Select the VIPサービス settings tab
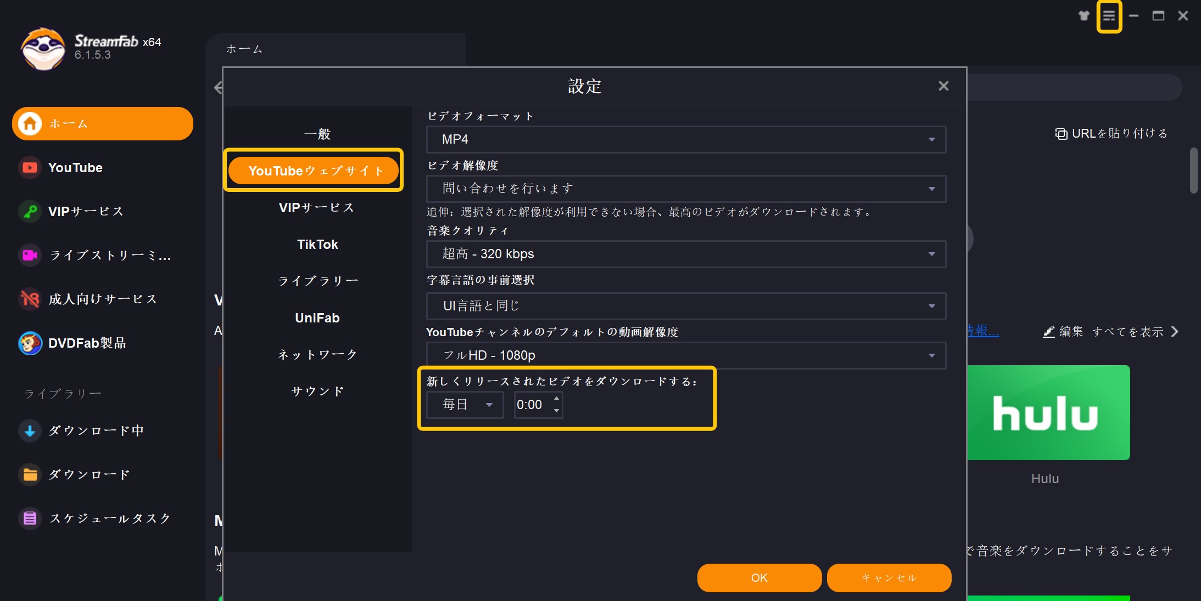Image resolution: width=1201 pixels, height=601 pixels. point(317,208)
